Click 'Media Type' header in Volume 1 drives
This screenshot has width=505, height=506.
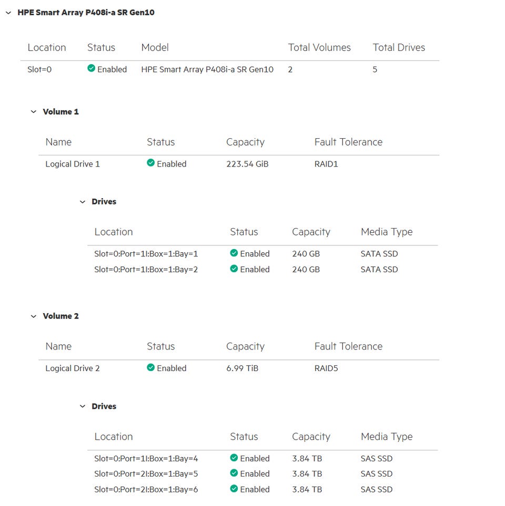click(387, 232)
